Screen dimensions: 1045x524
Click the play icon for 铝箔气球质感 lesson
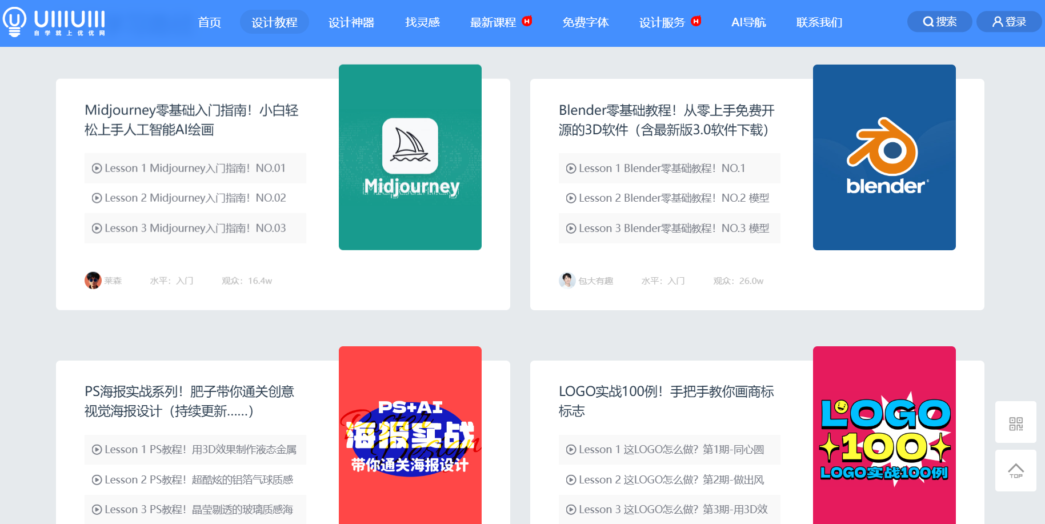click(97, 480)
